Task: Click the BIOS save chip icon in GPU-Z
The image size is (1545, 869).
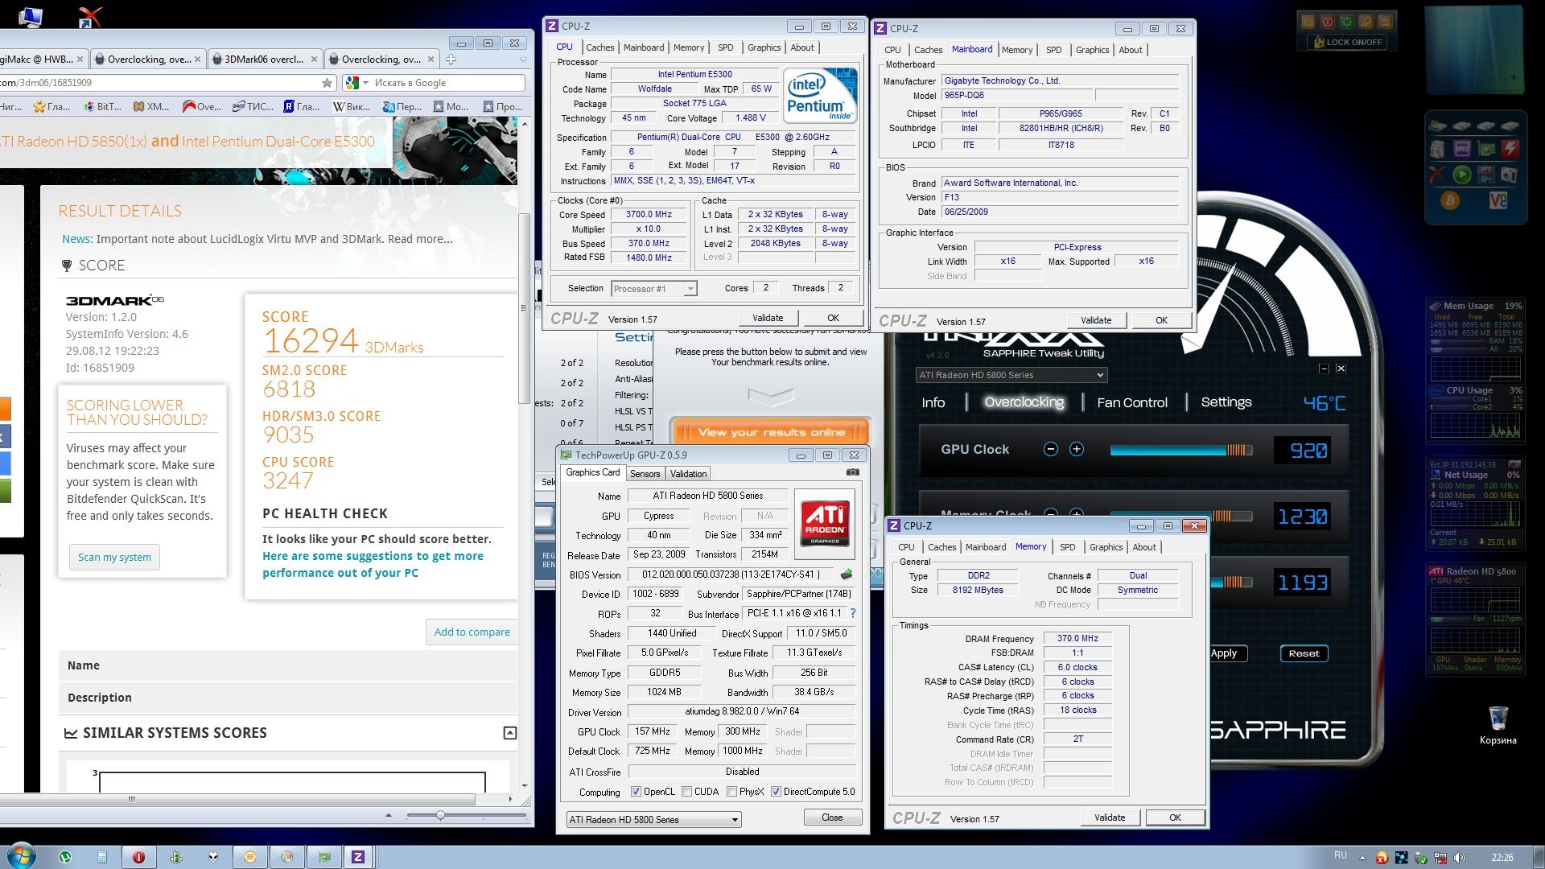Action: [x=847, y=575]
